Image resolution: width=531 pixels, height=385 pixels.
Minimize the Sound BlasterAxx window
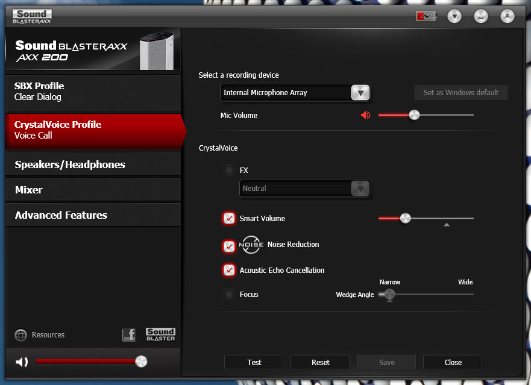[x=481, y=16]
